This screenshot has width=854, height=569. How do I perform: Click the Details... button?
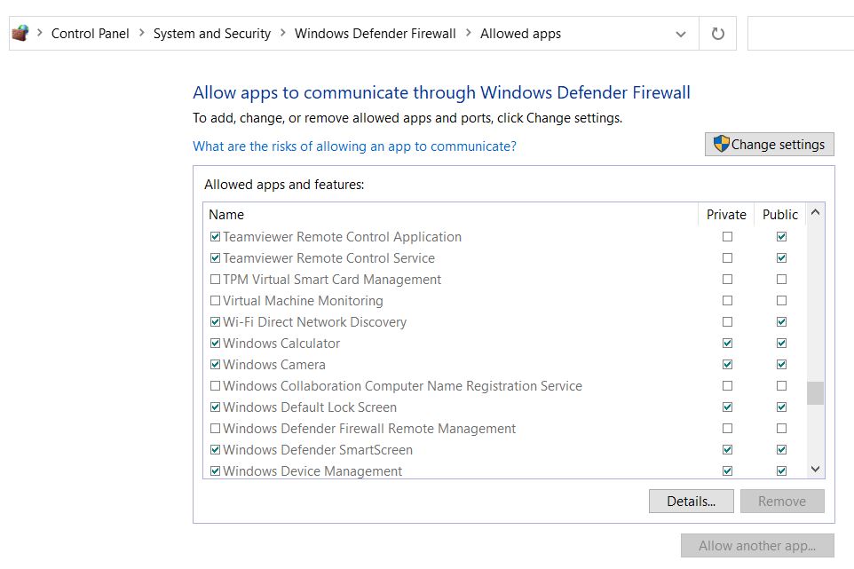click(692, 501)
